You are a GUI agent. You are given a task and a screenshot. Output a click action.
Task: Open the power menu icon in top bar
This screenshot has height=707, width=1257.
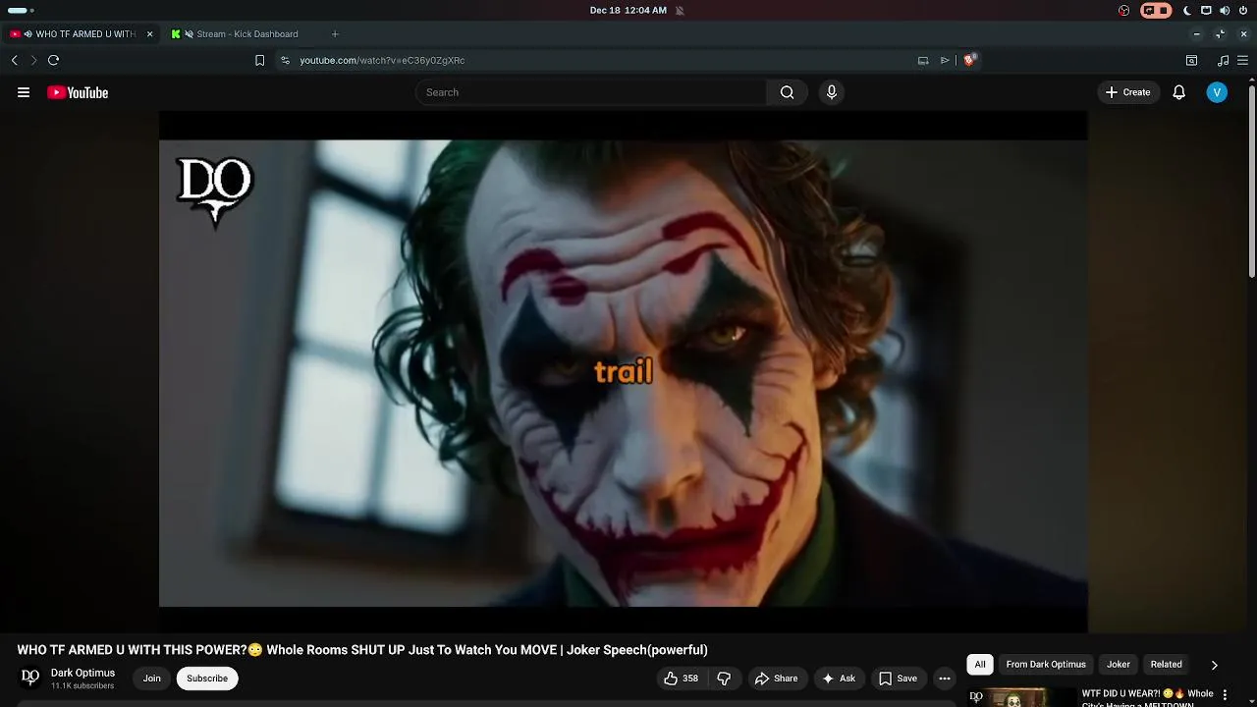pyautogui.click(x=1243, y=10)
